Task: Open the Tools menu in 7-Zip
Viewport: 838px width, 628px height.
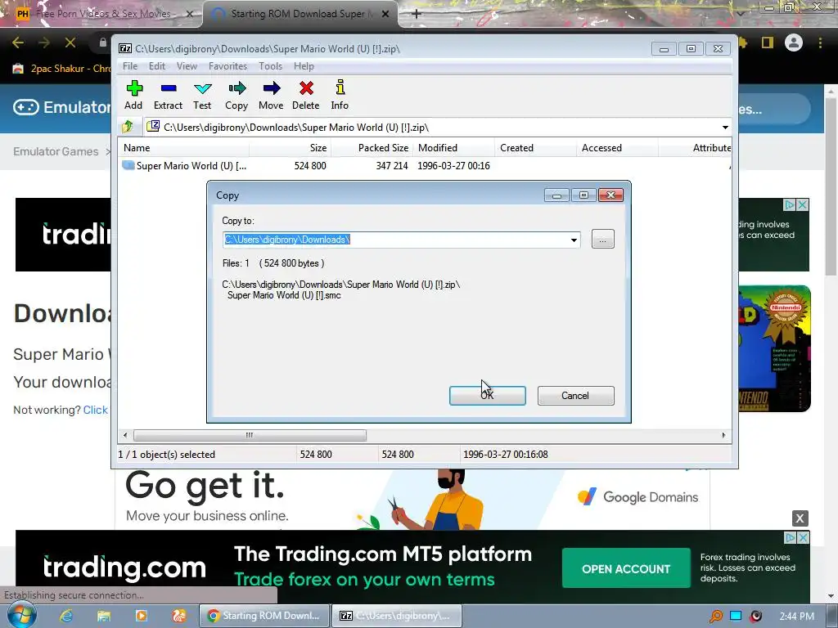Action: click(x=270, y=66)
